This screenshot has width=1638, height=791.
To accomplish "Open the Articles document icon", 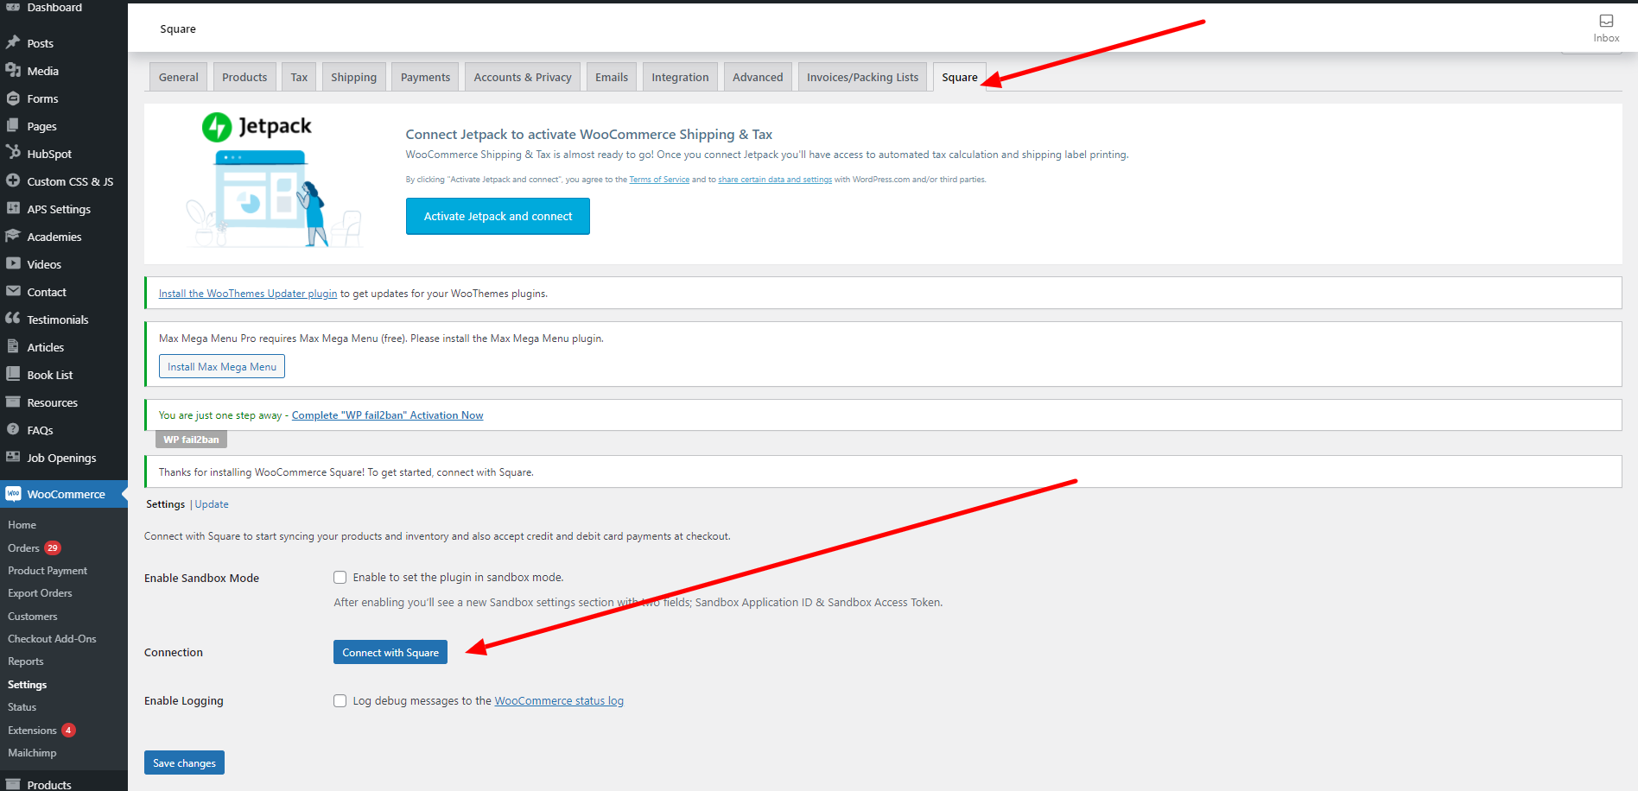I will coord(13,346).
